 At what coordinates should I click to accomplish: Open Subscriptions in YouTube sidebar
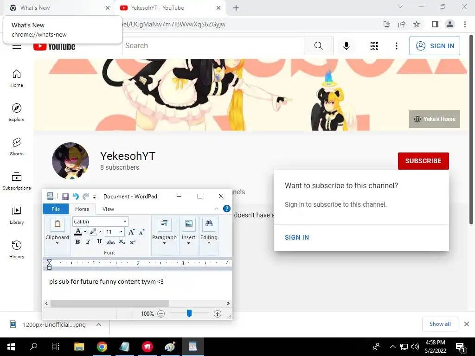coord(17,181)
